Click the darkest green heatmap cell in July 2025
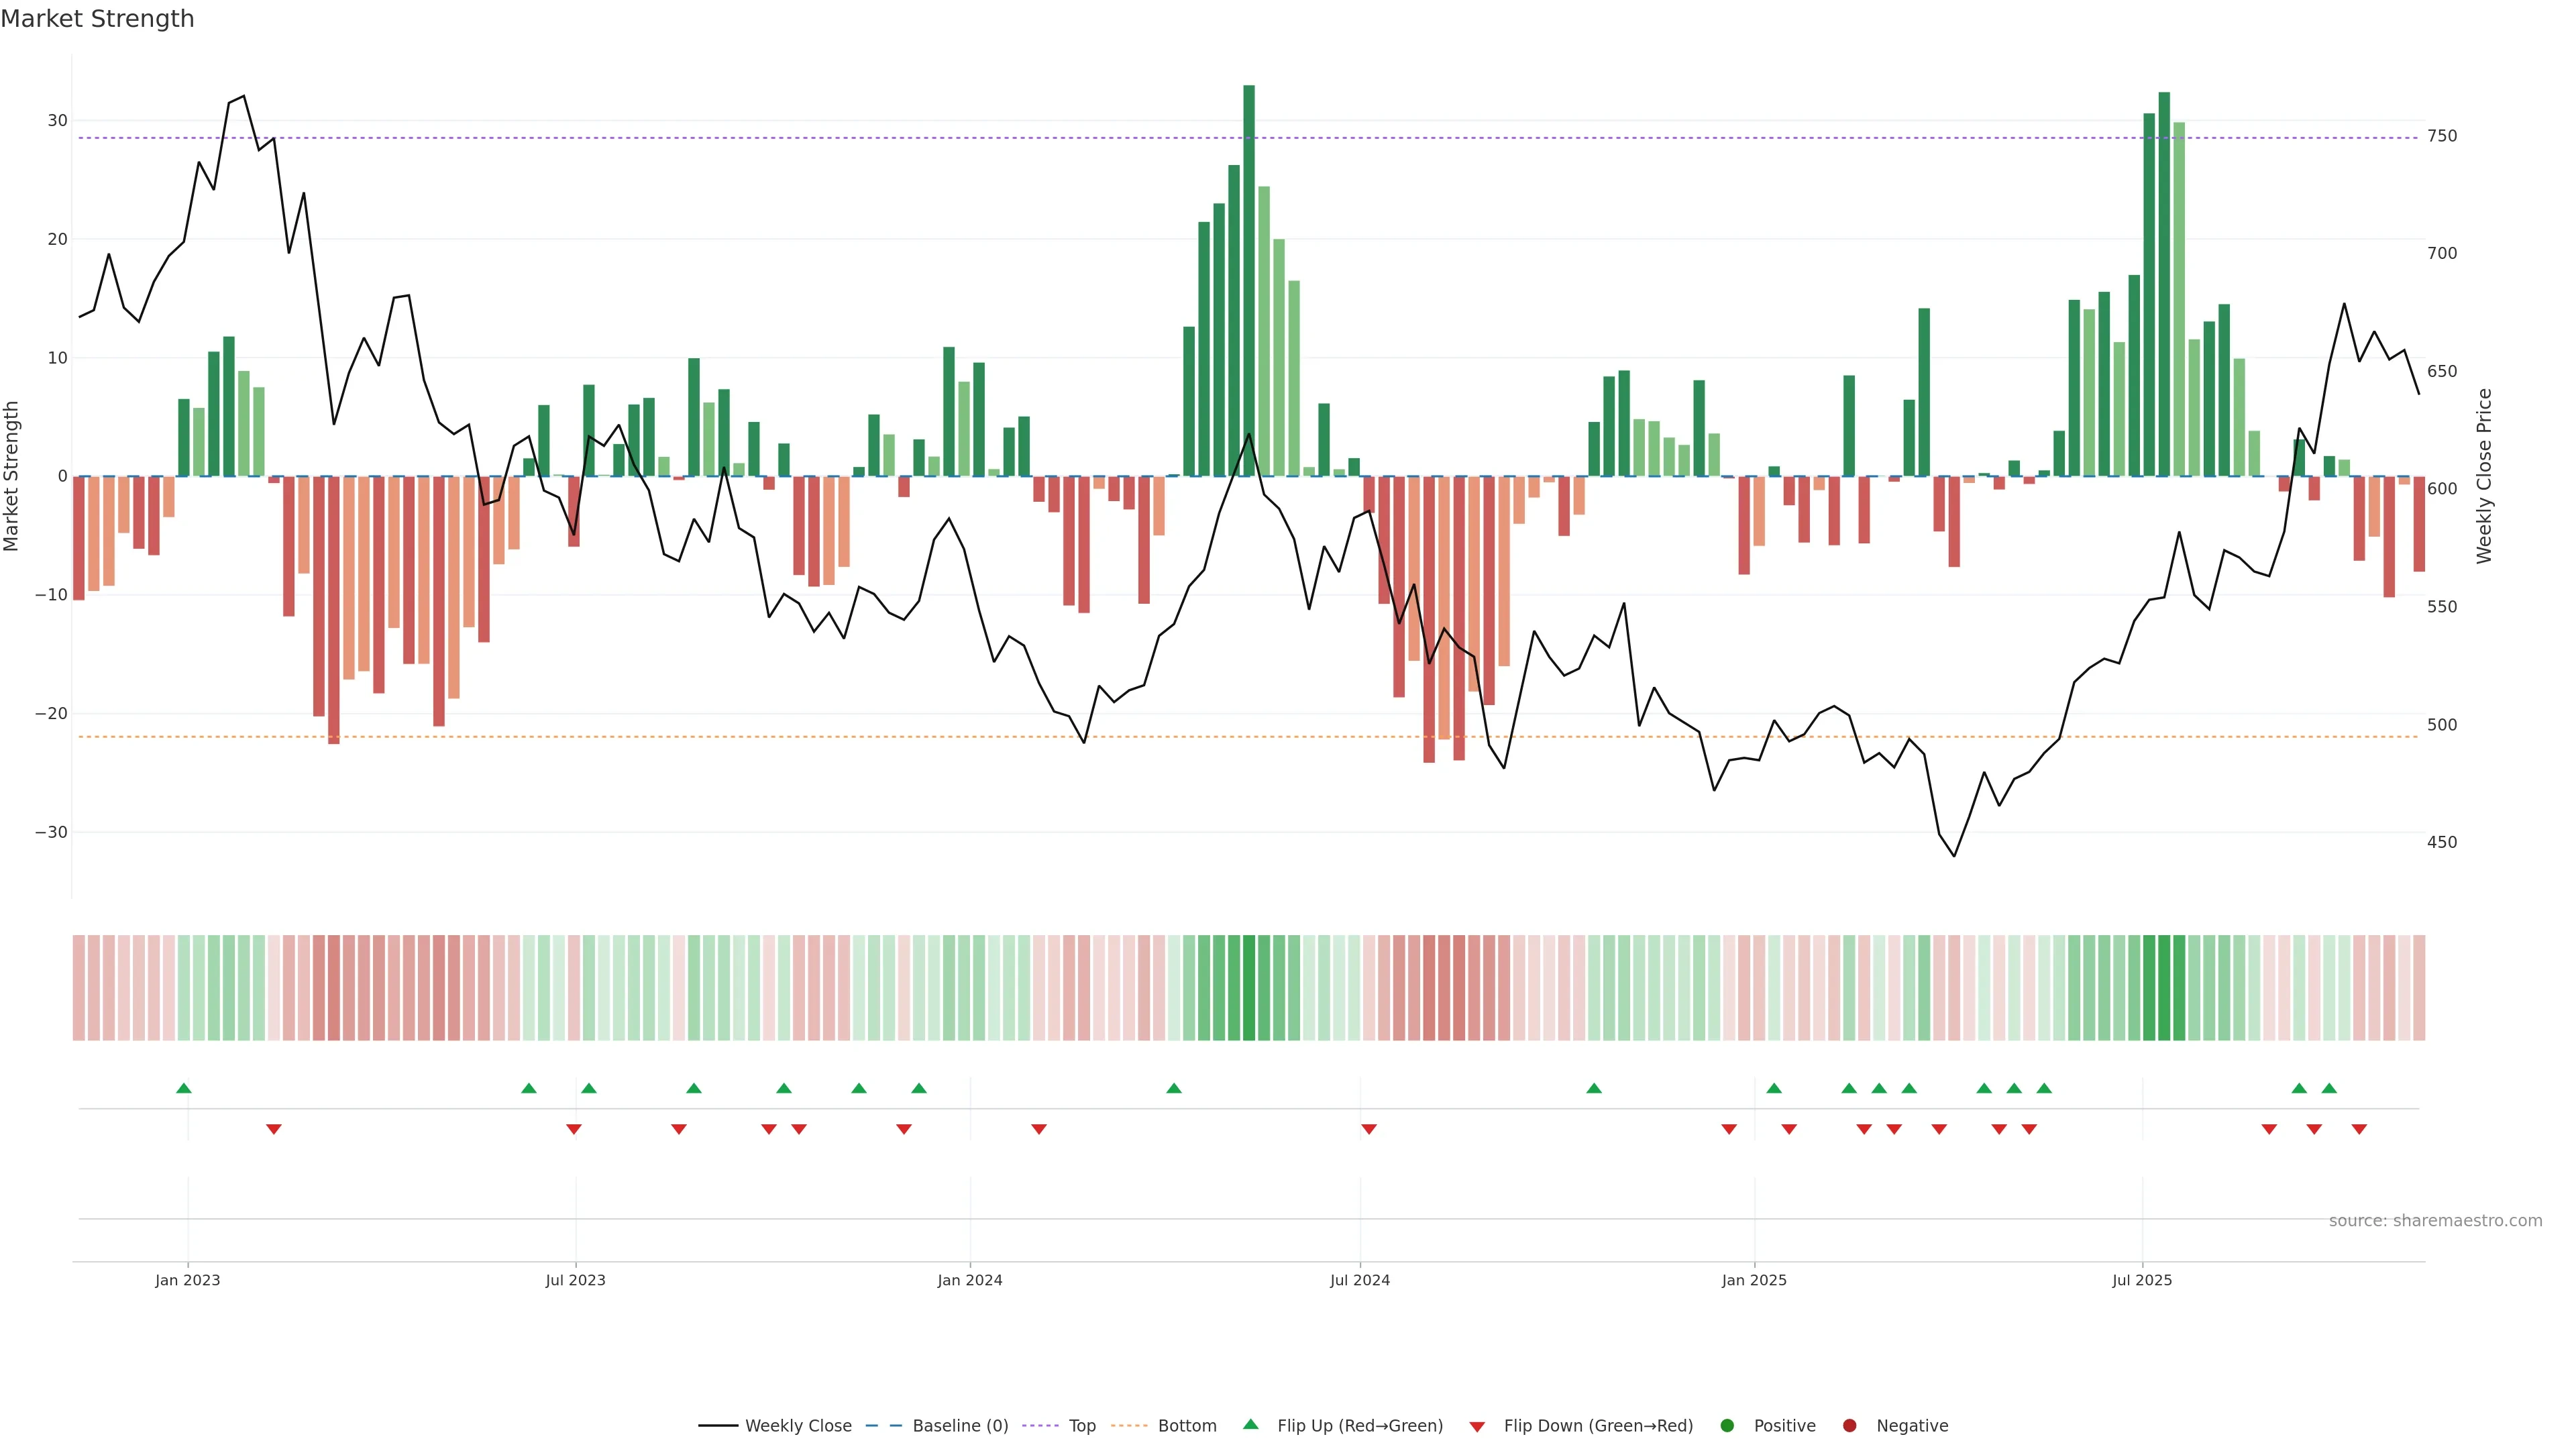Image resolution: width=2576 pixels, height=1449 pixels. (2164, 988)
